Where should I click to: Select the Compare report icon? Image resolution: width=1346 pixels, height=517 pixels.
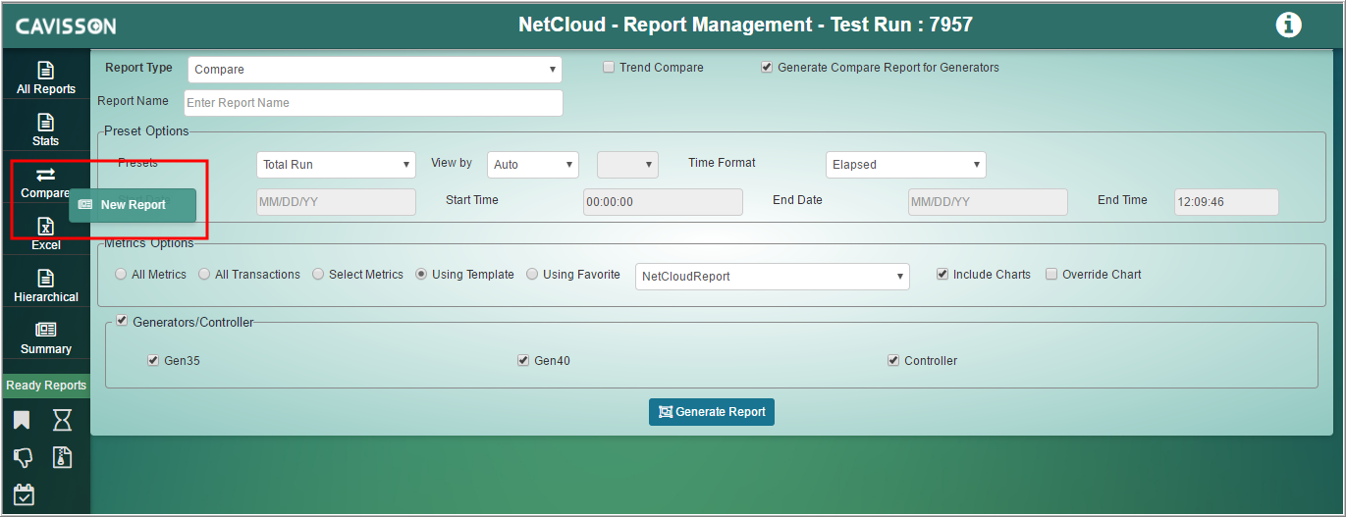pyautogui.click(x=45, y=175)
